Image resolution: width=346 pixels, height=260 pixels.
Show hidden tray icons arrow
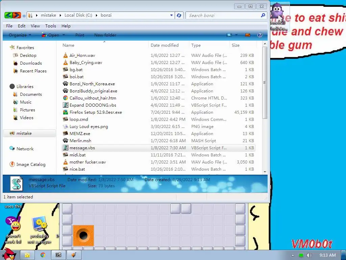[293, 255]
